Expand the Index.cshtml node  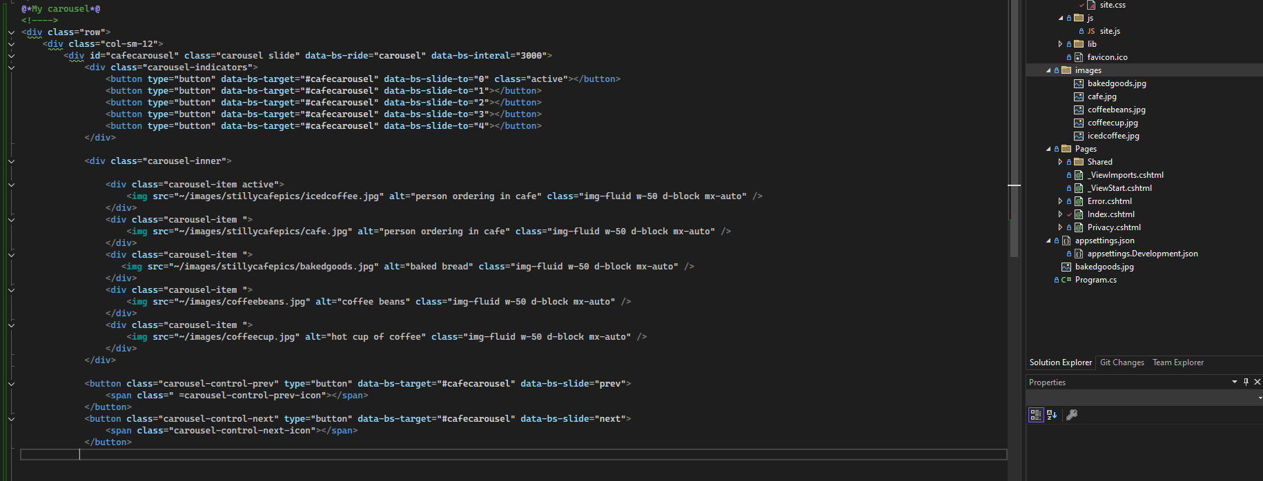pyautogui.click(x=1061, y=214)
